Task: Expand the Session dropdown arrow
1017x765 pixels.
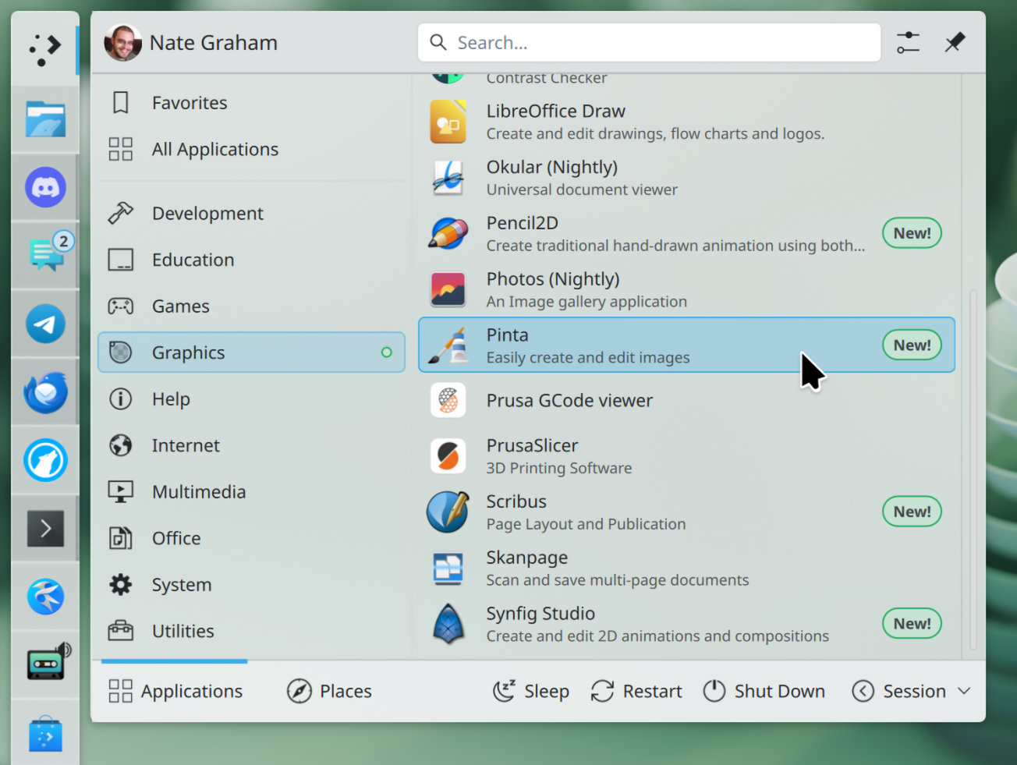Action: click(964, 692)
